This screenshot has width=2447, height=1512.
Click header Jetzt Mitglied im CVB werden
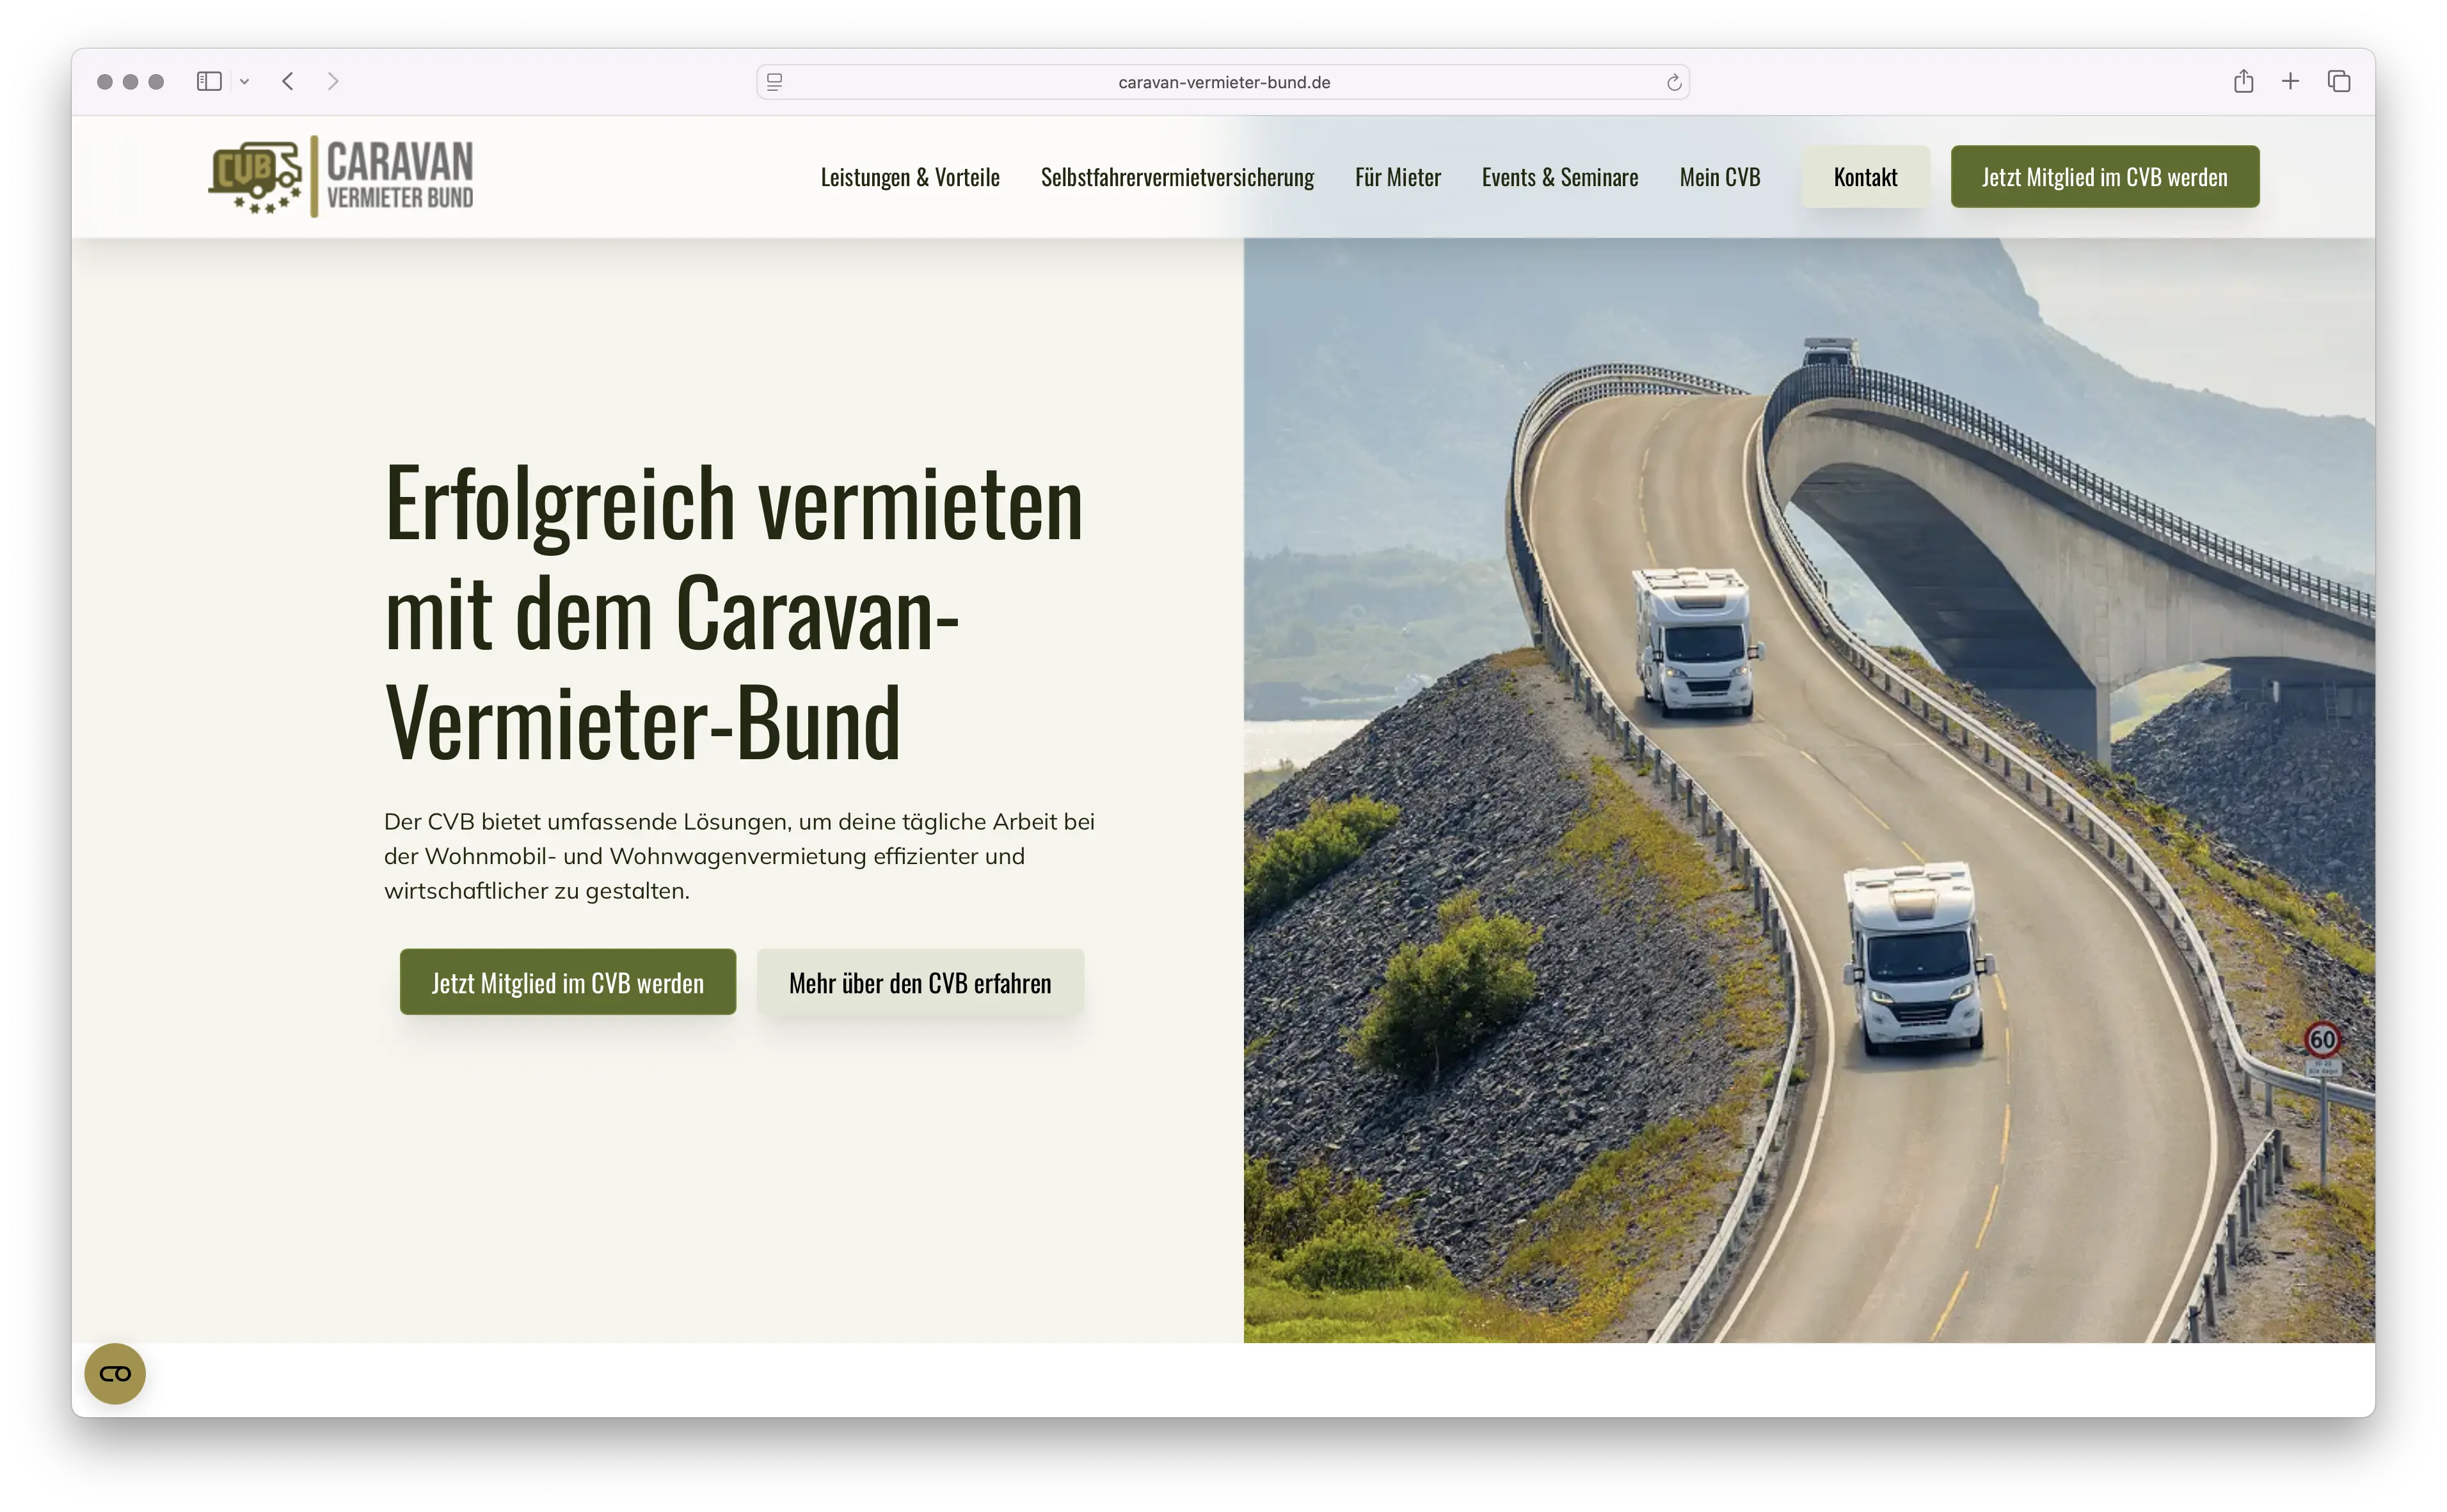pos(2104,177)
